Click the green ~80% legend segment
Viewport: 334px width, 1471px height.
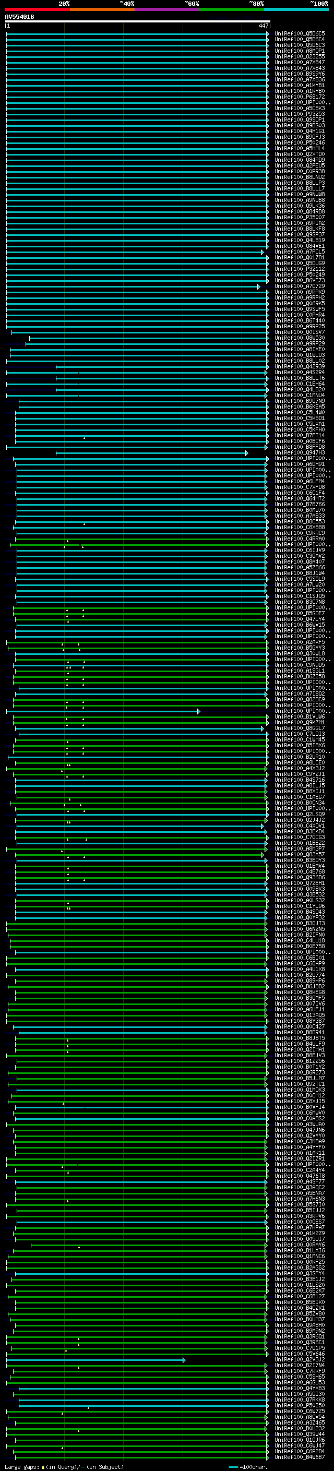pos(232,9)
